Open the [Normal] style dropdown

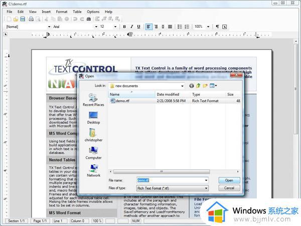(49, 27)
